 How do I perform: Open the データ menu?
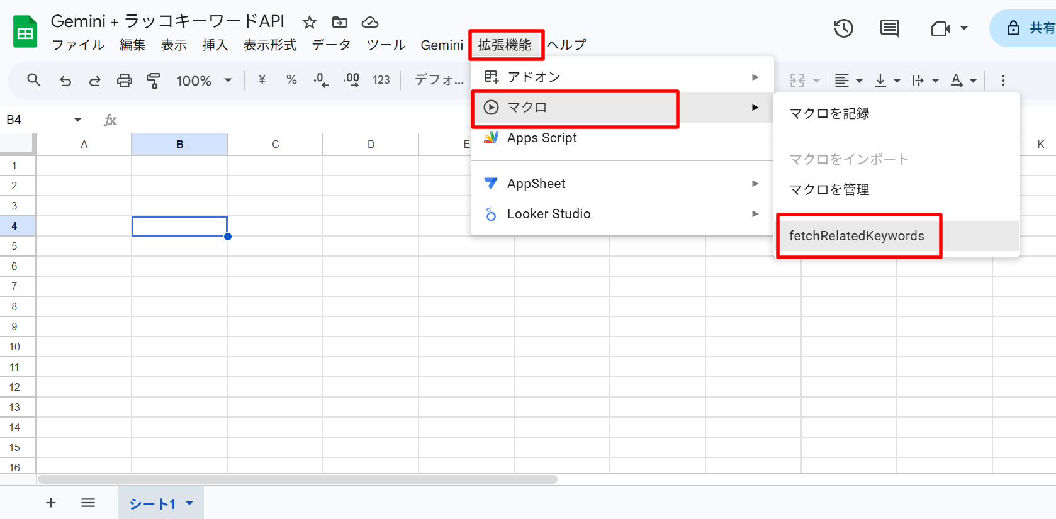pos(331,45)
